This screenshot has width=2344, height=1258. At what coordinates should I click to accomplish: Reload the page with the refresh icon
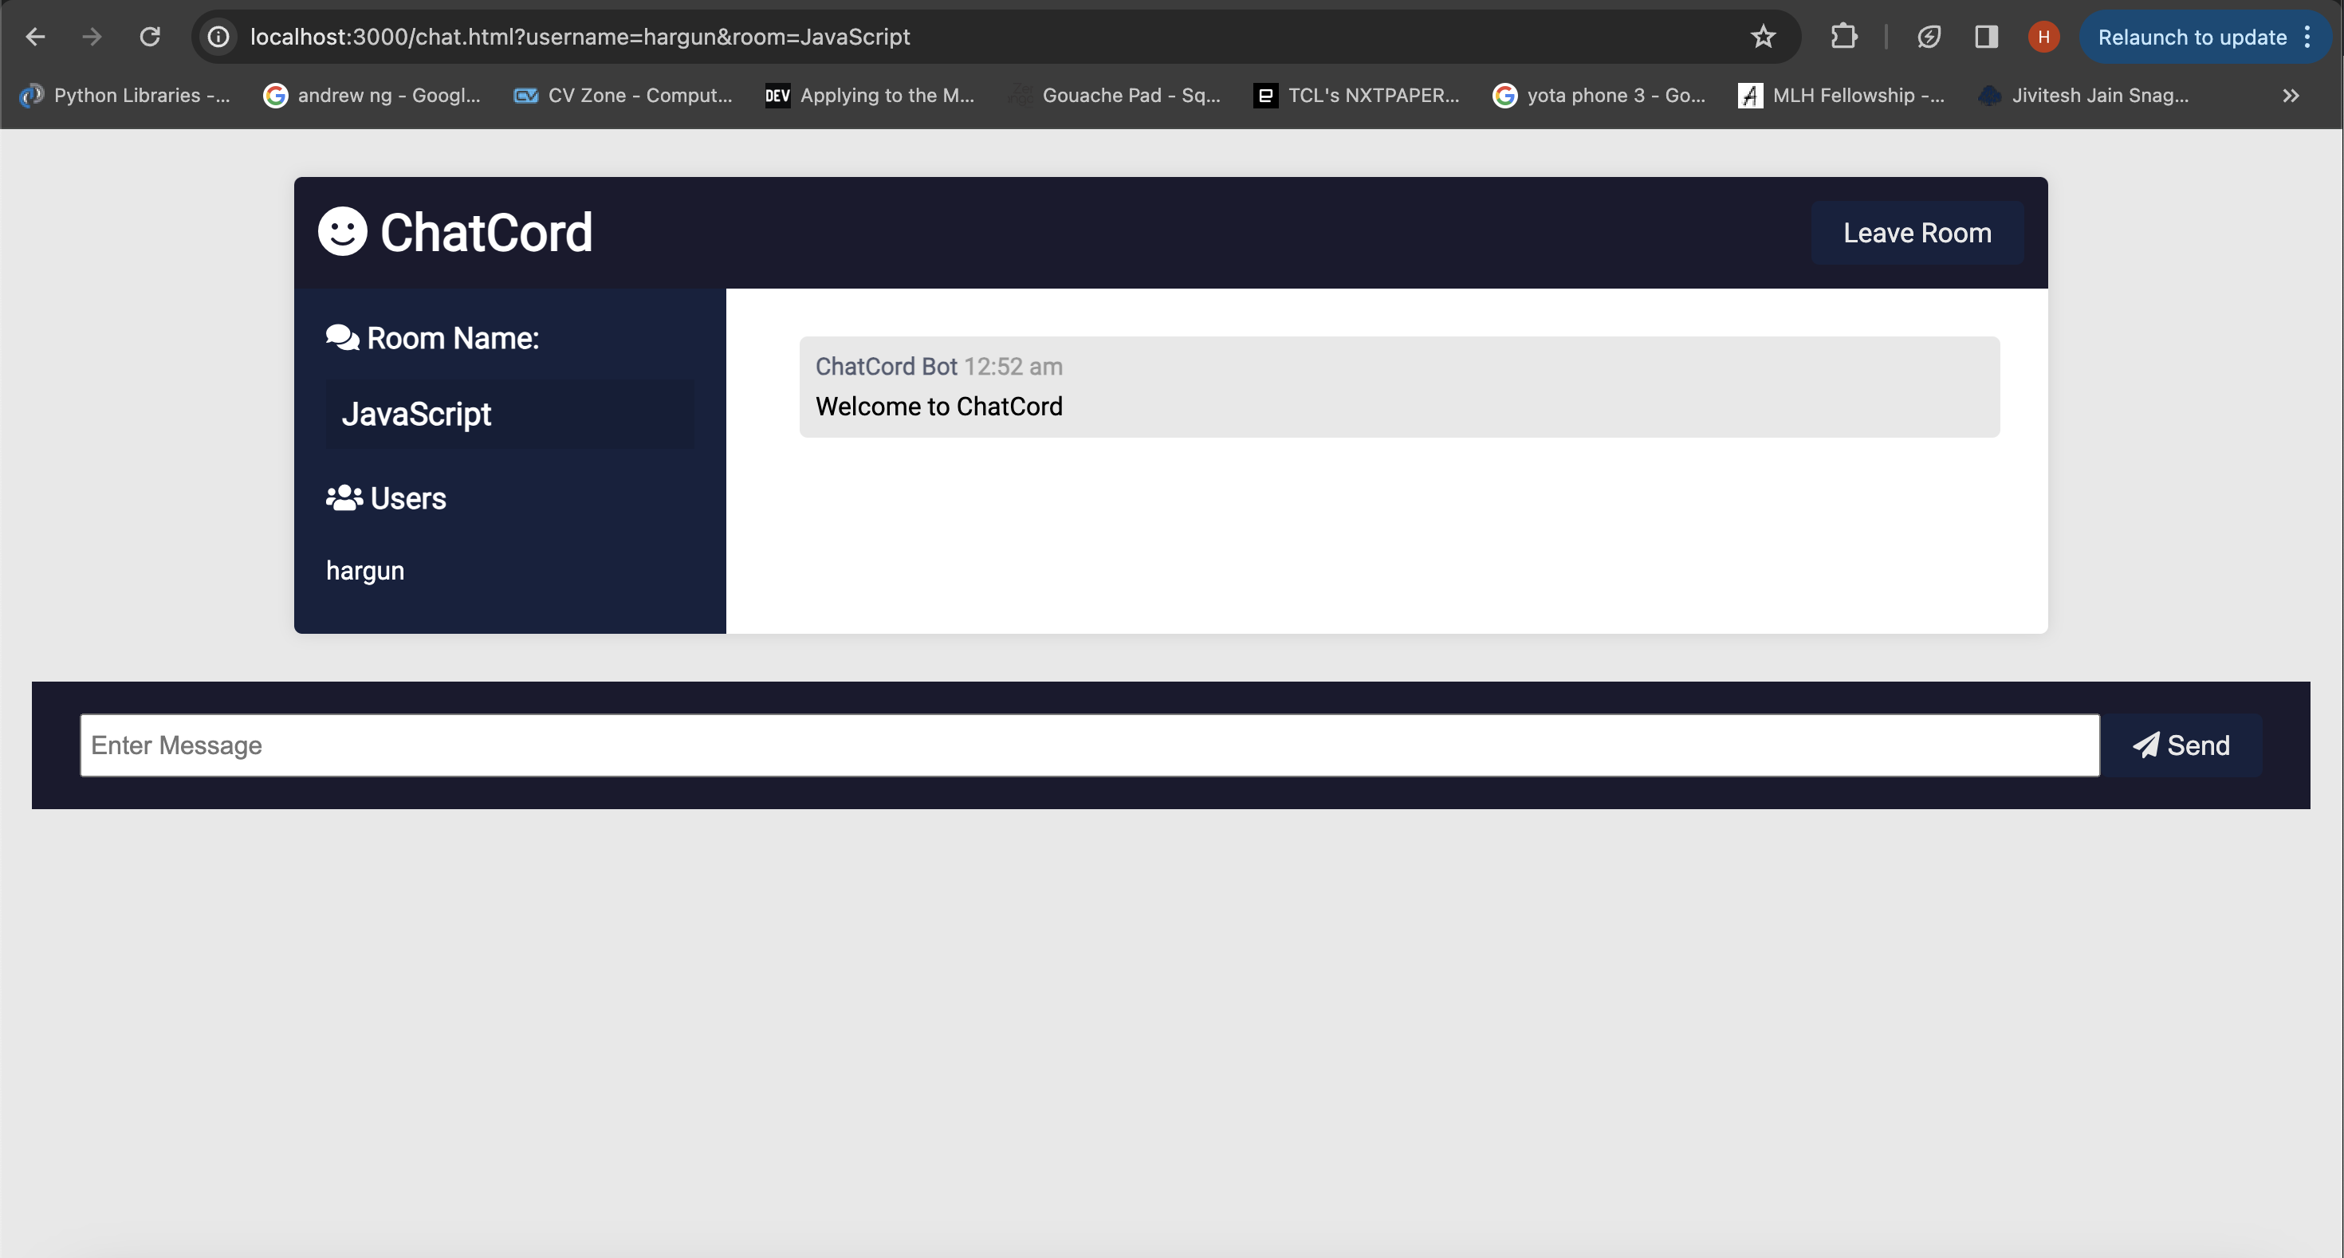(x=150, y=37)
